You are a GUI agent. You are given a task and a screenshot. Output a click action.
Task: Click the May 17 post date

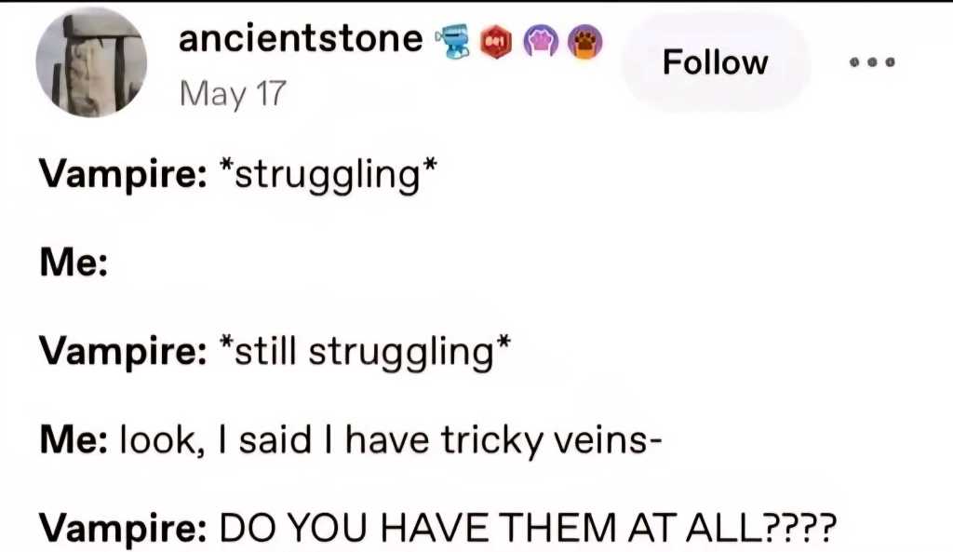233,93
